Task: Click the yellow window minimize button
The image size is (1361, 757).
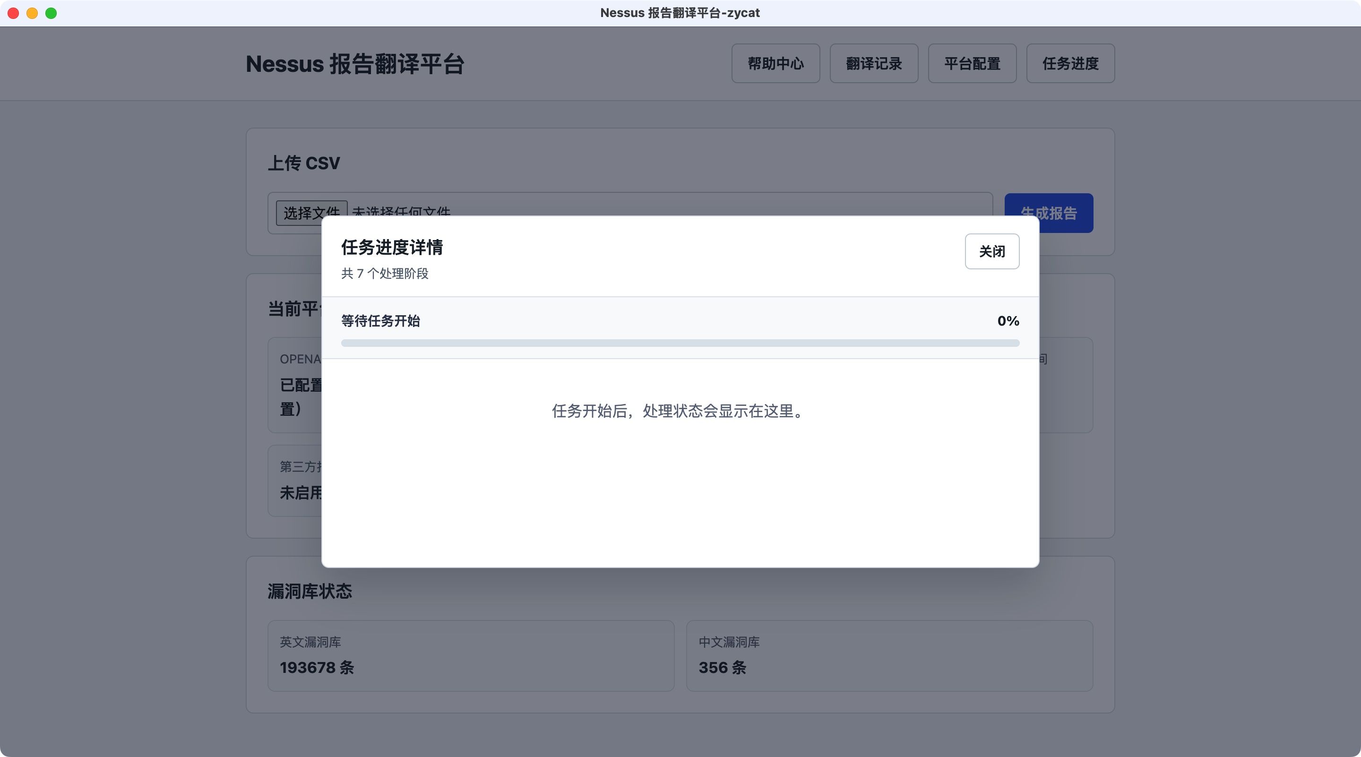Action: click(32, 13)
